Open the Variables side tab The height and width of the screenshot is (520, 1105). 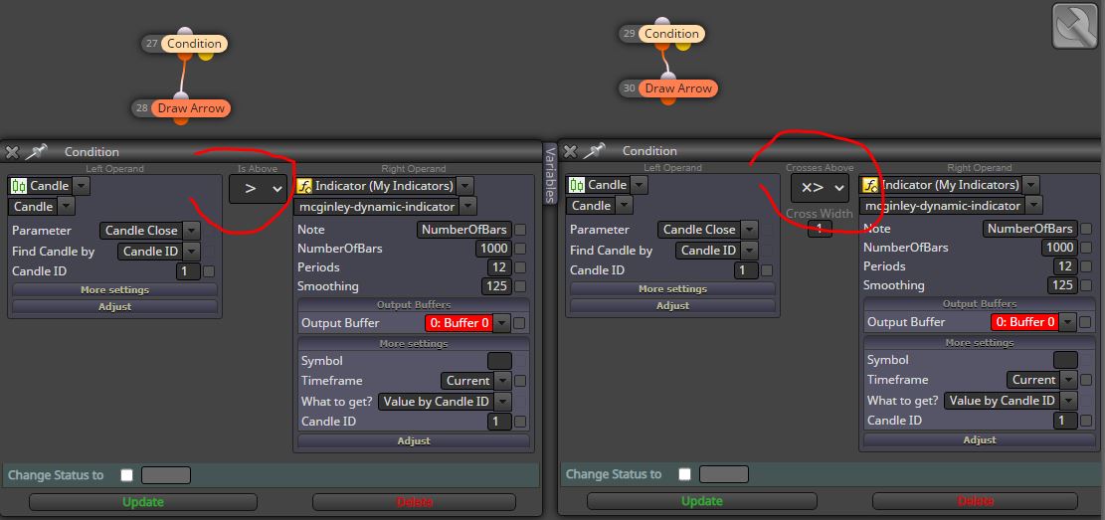550,174
